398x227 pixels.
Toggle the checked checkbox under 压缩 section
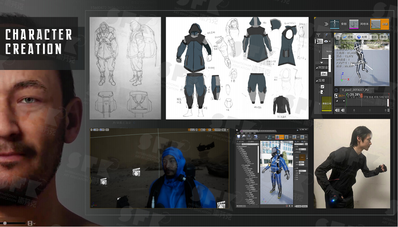click(322, 87)
